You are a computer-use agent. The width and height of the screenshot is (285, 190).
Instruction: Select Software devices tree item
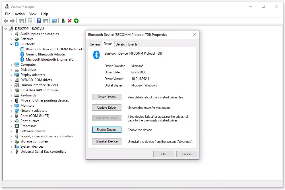(33, 131)
